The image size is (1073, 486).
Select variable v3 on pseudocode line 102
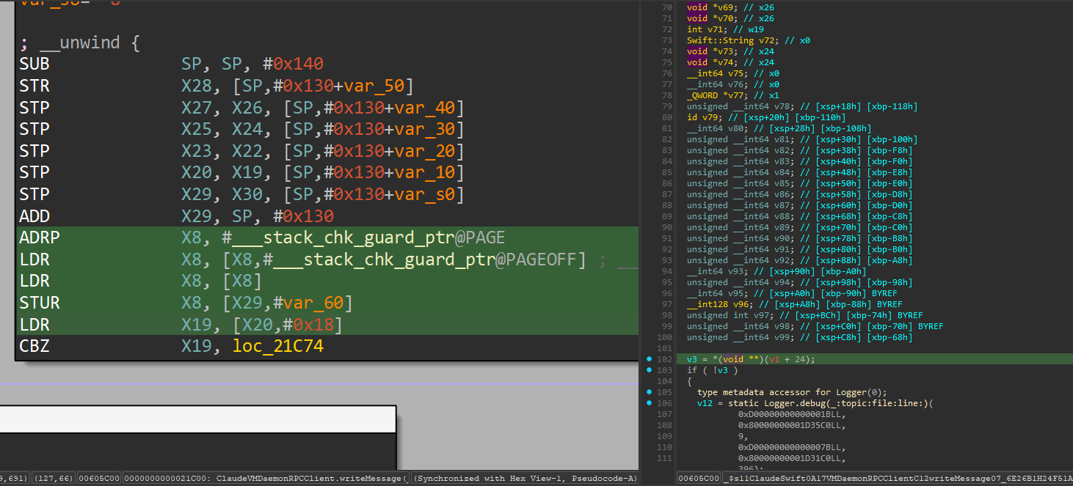pos(691,359)
